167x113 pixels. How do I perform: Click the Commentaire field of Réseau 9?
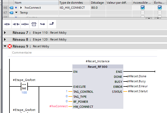click(79, 53)
